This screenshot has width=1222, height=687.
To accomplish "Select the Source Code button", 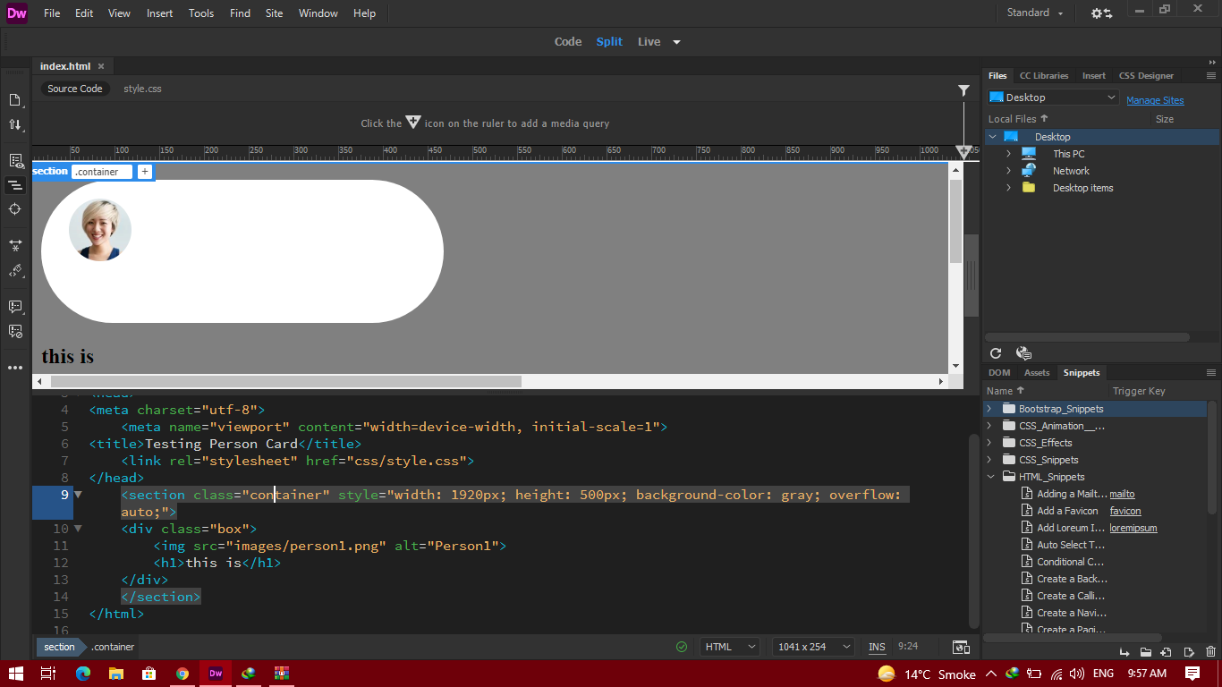I will pos(75,89).
